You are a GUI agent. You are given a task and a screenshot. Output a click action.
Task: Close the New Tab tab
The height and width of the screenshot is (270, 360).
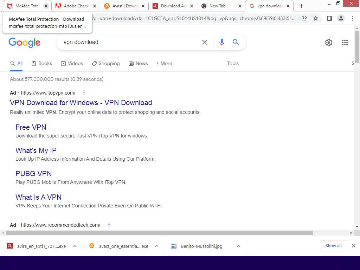click(240, 6)
